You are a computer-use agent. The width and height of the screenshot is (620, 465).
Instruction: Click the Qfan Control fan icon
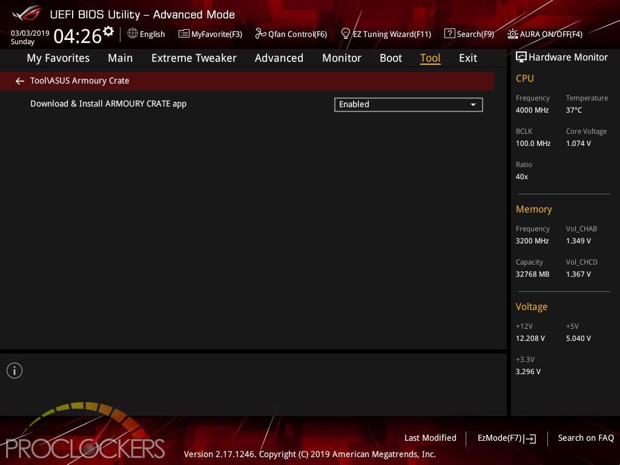(x=260, y=34)
